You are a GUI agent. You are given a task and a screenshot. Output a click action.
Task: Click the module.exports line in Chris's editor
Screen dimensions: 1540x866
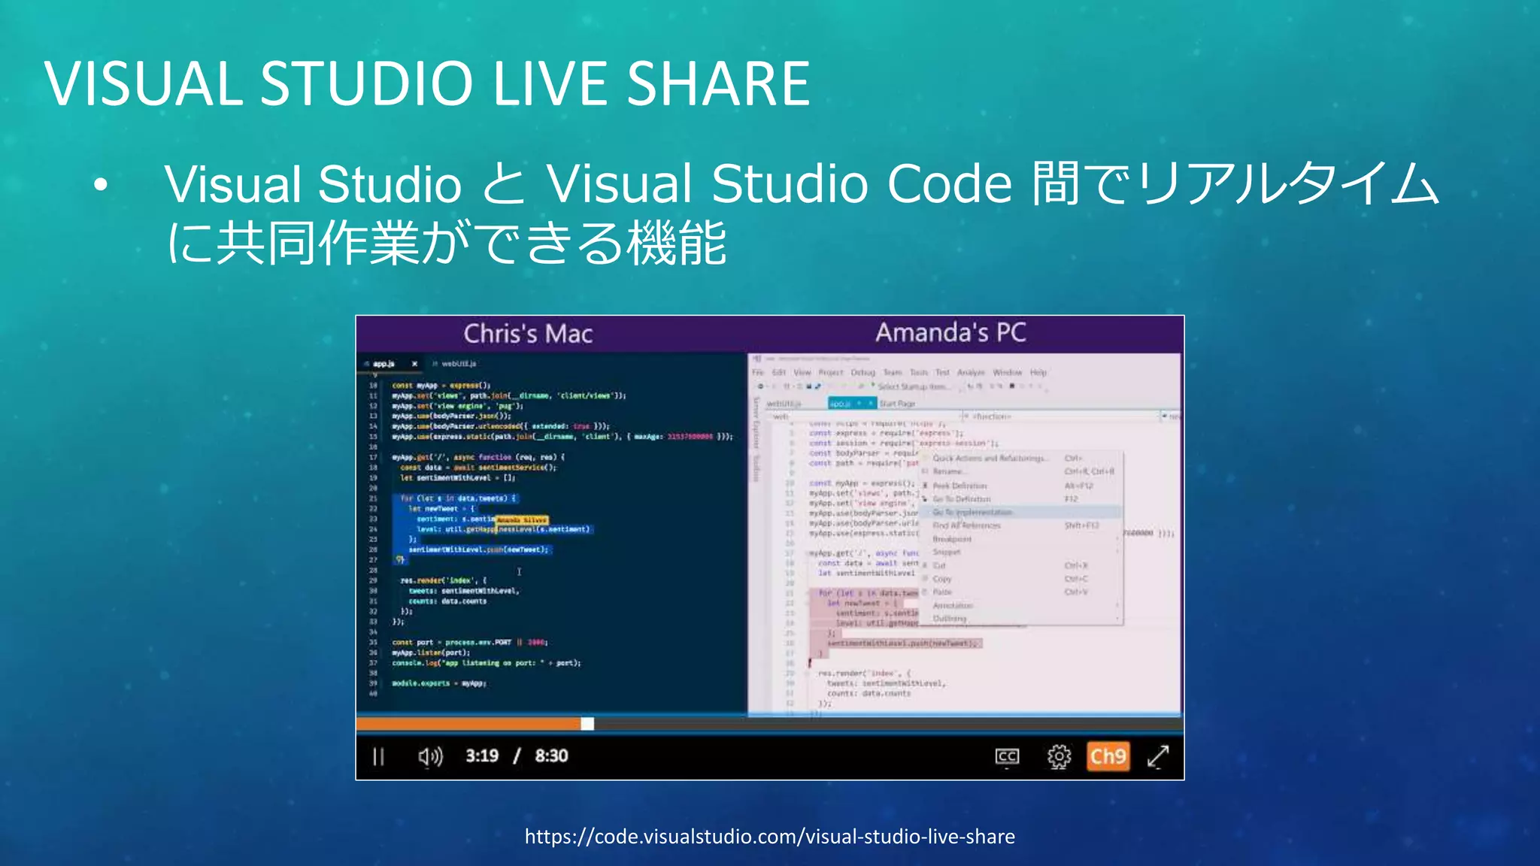(439, 683)
